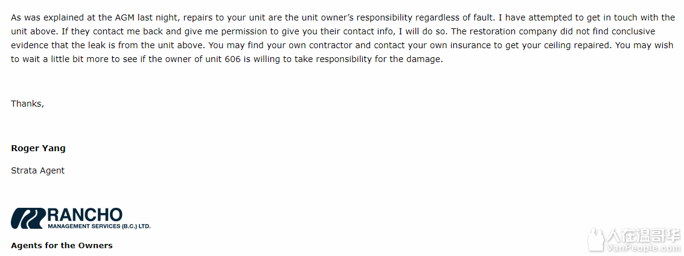Click the Strata Agent title text

37,170
